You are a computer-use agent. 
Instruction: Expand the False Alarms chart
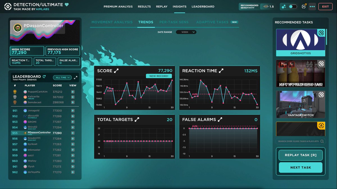click(220, 120)
